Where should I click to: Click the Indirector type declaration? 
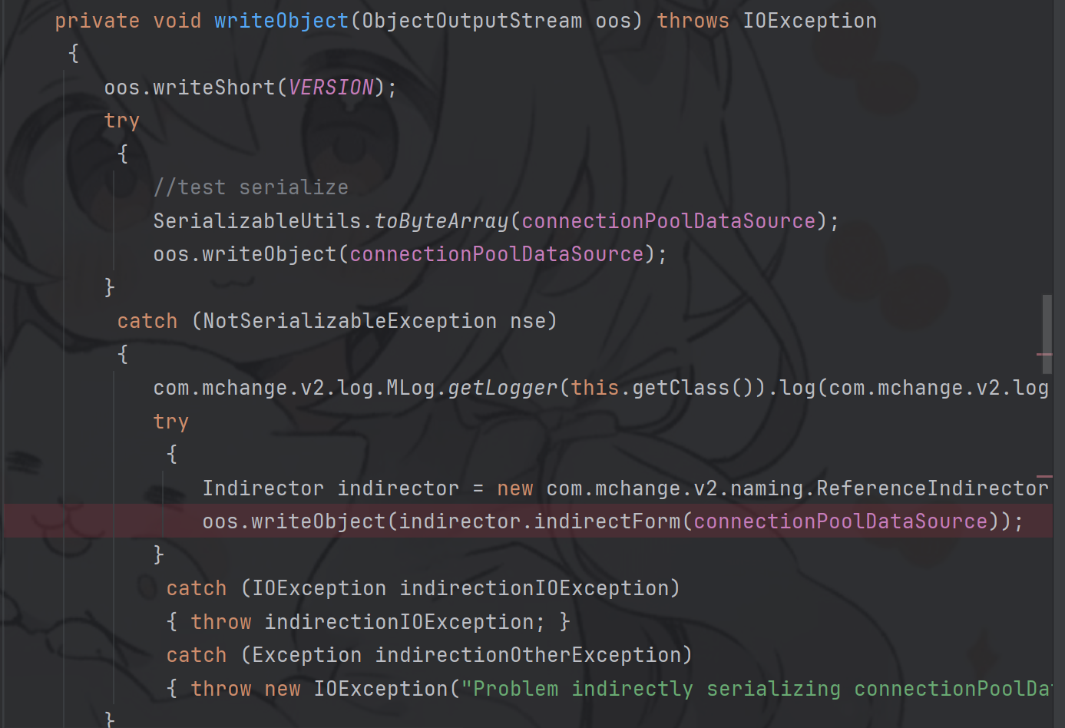coord(263,488)
